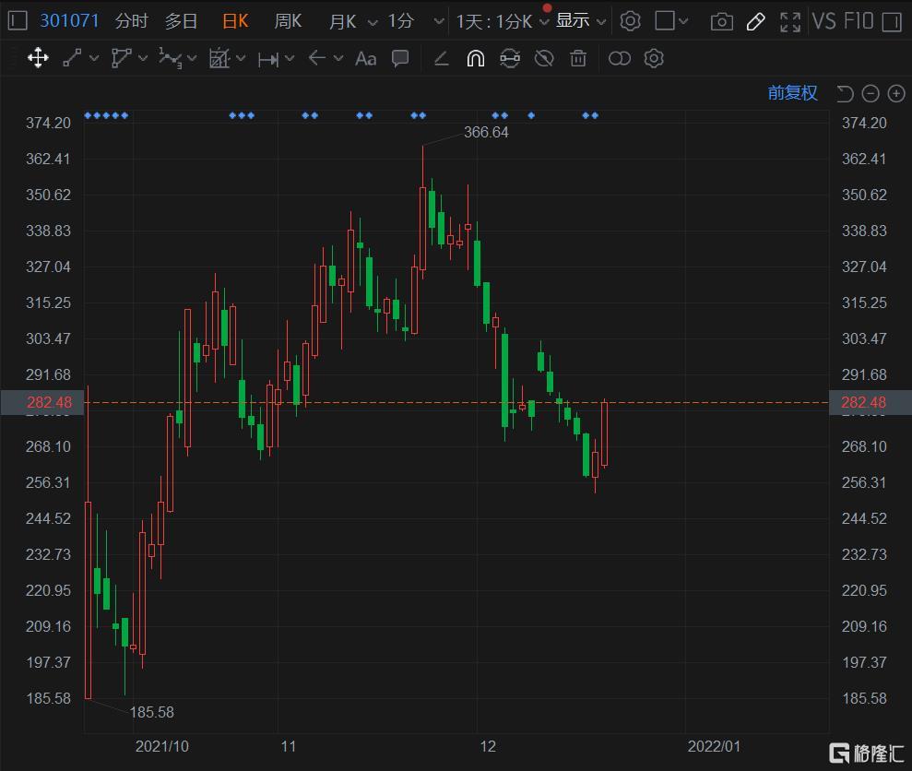Viewport: 912px width, 771px height.
Task: Toggle the left sidebar panel icon
Action: [x=18, y=21]
